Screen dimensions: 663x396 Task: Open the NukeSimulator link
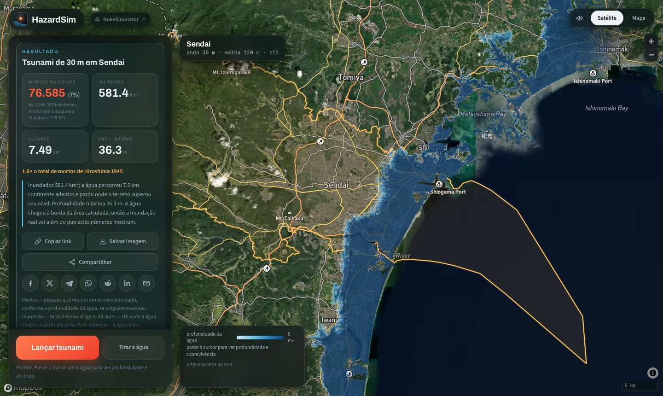click(x=120, y=19)
